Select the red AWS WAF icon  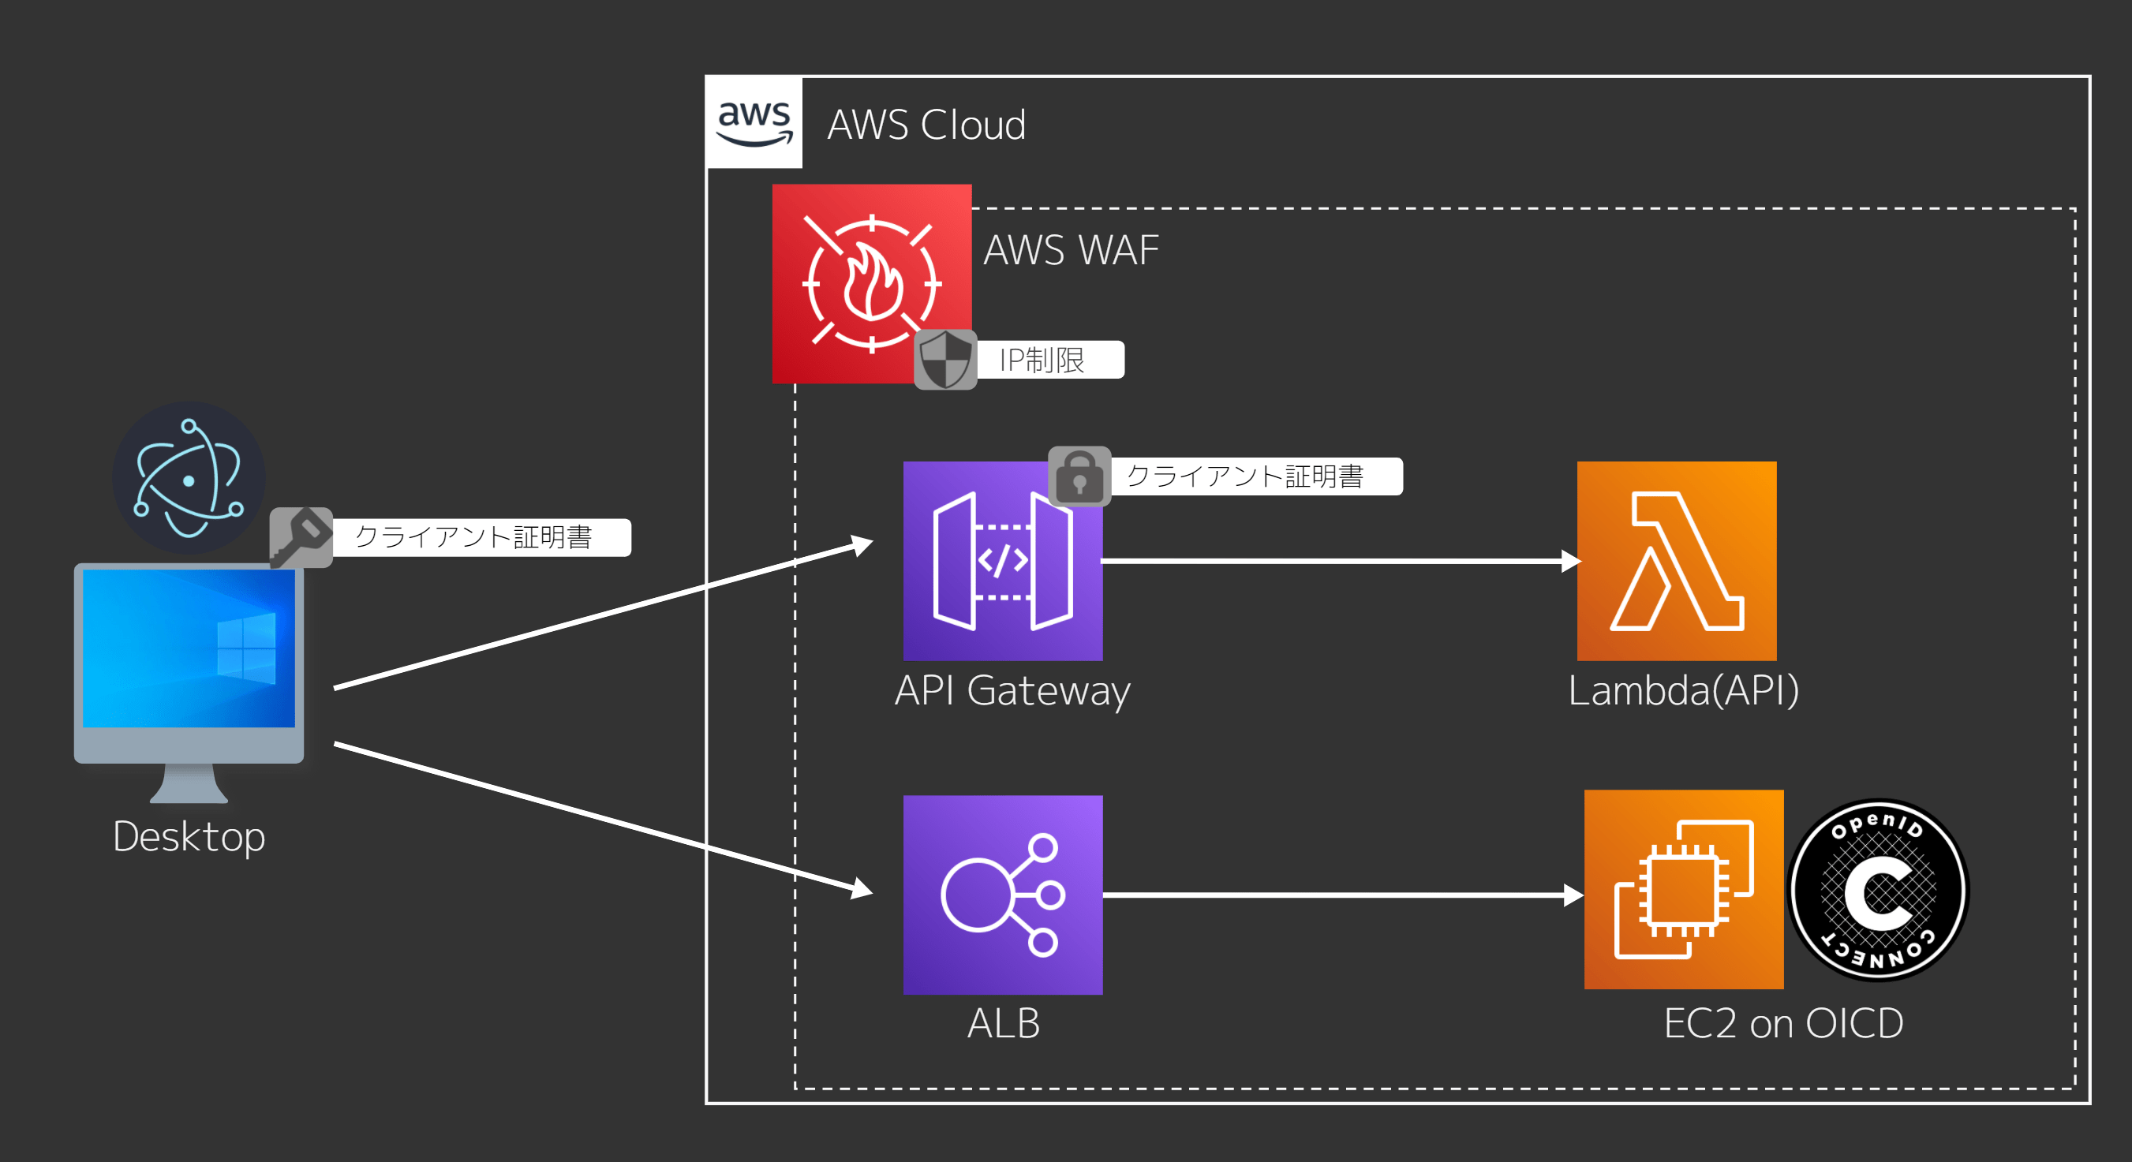[x=872, y=284]
